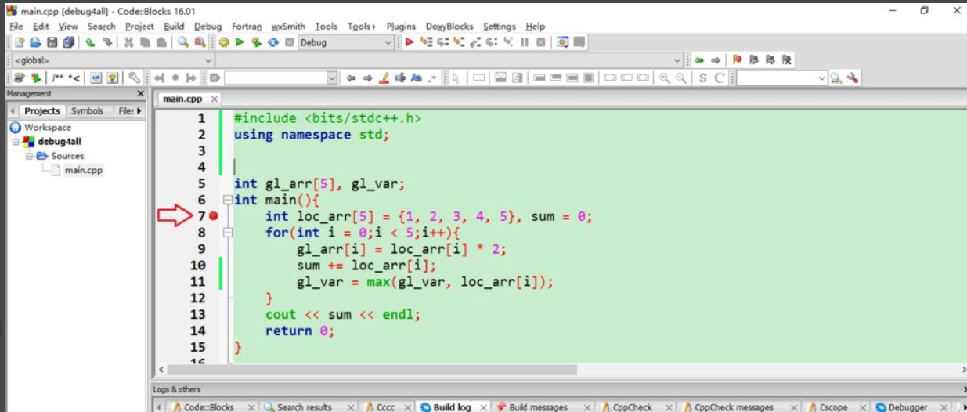The width and height of the screenshot is (967, 412).
Task: Build the project with gear icon
Action: coord(224,42)
